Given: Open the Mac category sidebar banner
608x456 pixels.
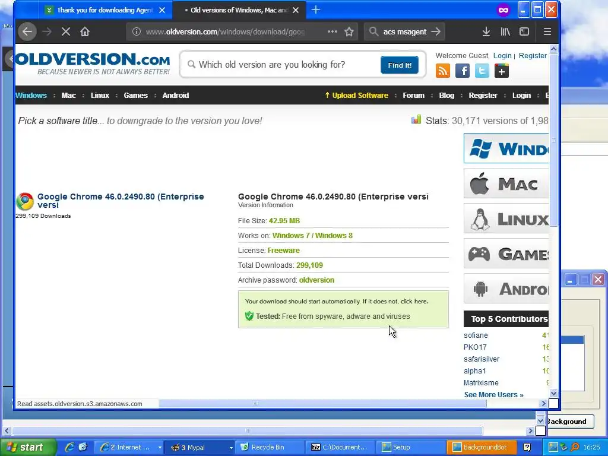Looking at the screenshot, I should click(x=506, y=183).
